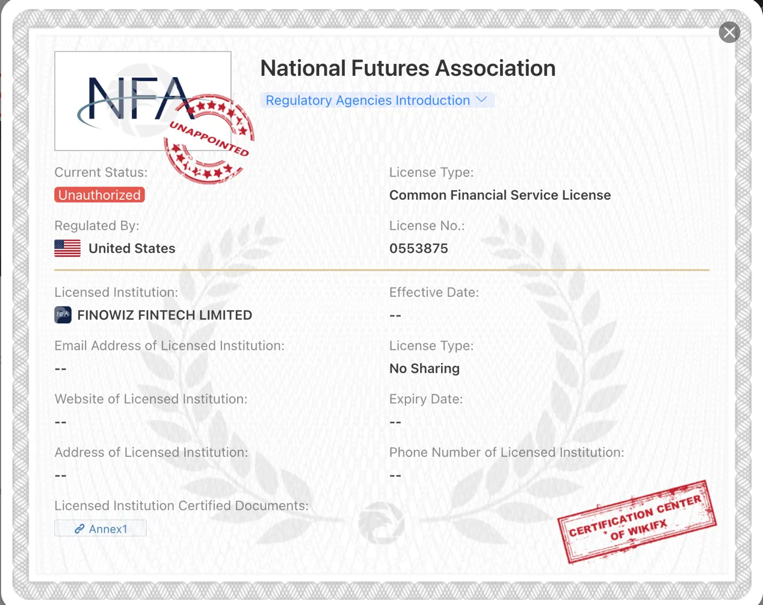Select the license number 0553875
The width and height of the screenshot is (763, 605).
coord(419,248)
